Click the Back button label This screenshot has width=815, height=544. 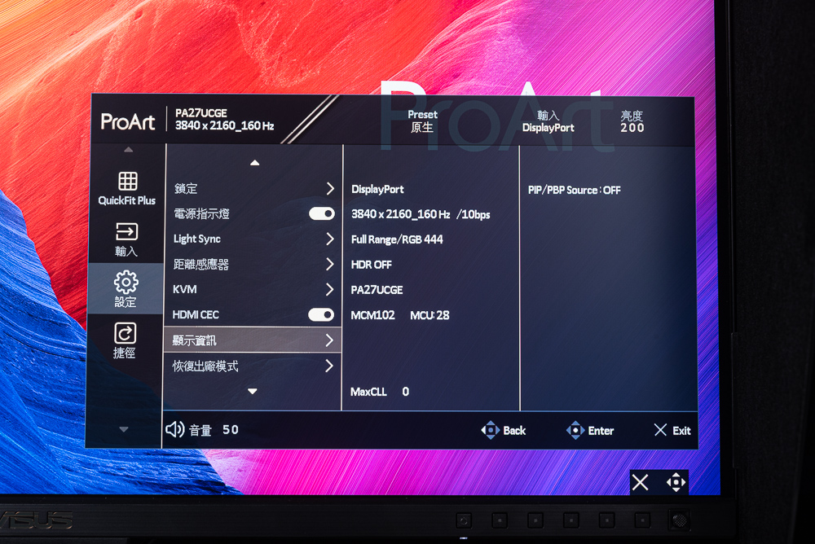(514, 431)
